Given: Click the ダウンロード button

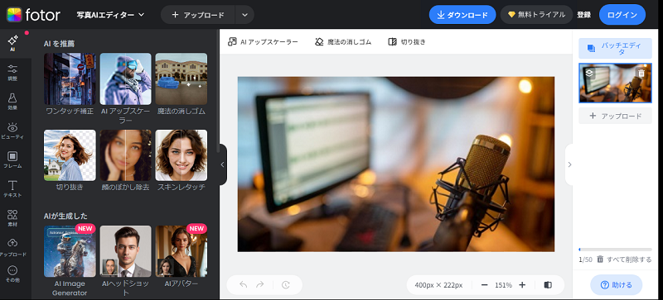Looking at the screenshot, I should click(x=462, y=15).
